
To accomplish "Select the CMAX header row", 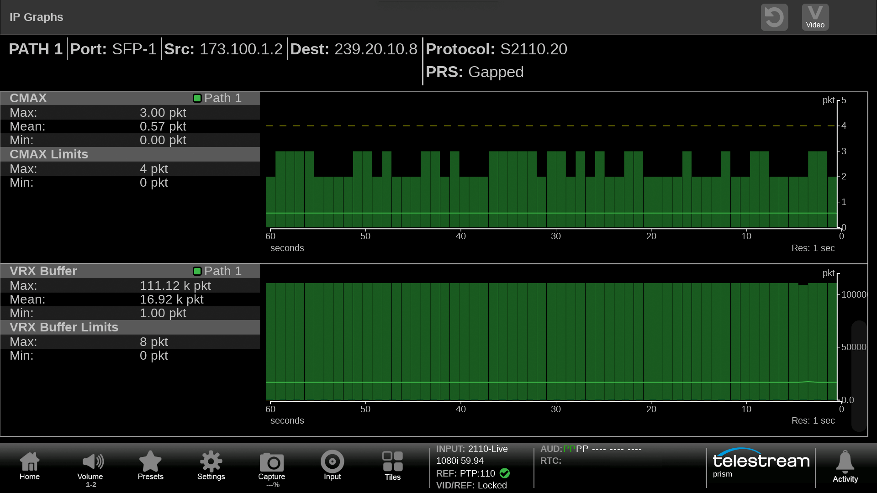I will point(91,98).
